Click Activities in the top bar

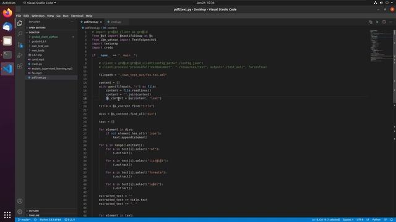point(9,2)
